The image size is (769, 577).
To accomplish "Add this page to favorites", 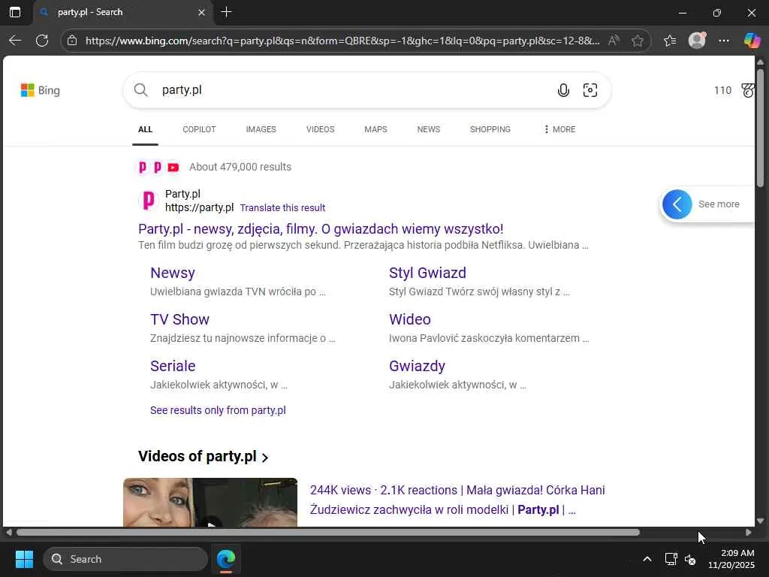I will coord(637,41).
